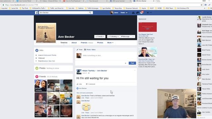The image size is (212, 119).
Task: Click Nitzan Tzarfaty's post avatar
Action: (79, 72)
